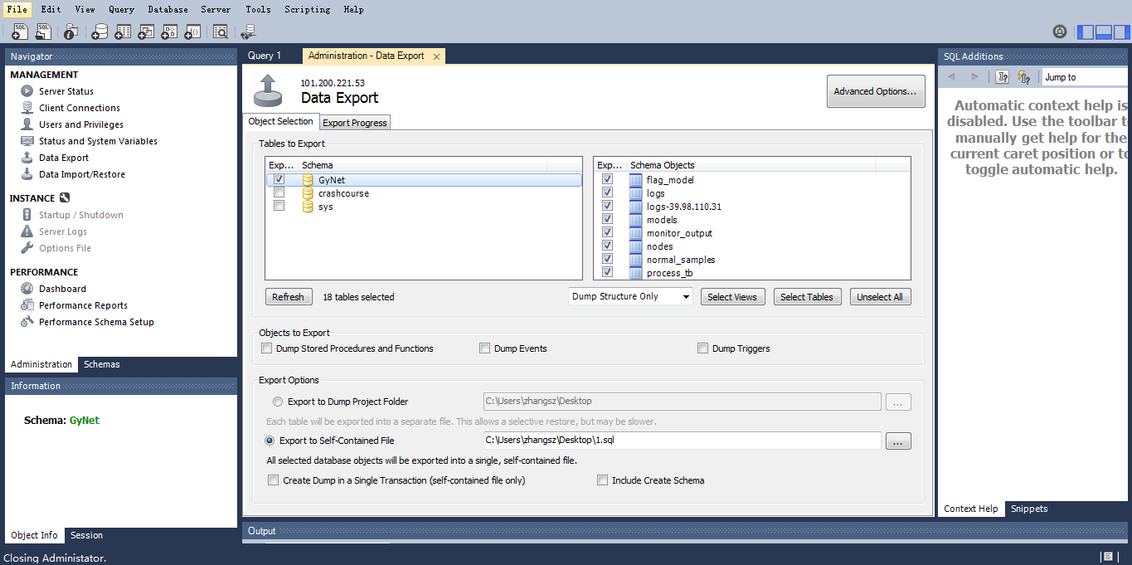
Task: Open search table data icon
Action: [220, 32]
